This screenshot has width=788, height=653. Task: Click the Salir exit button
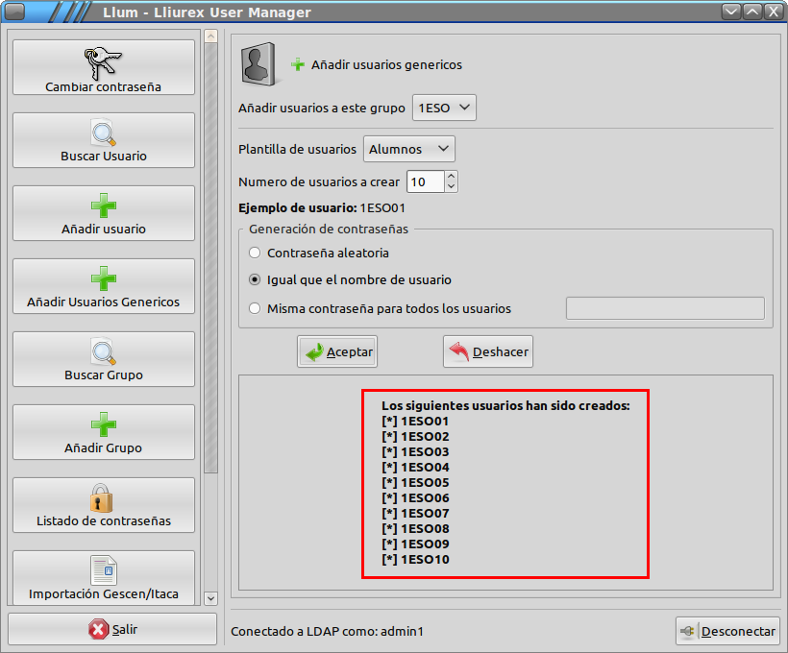tap(112, 630)
